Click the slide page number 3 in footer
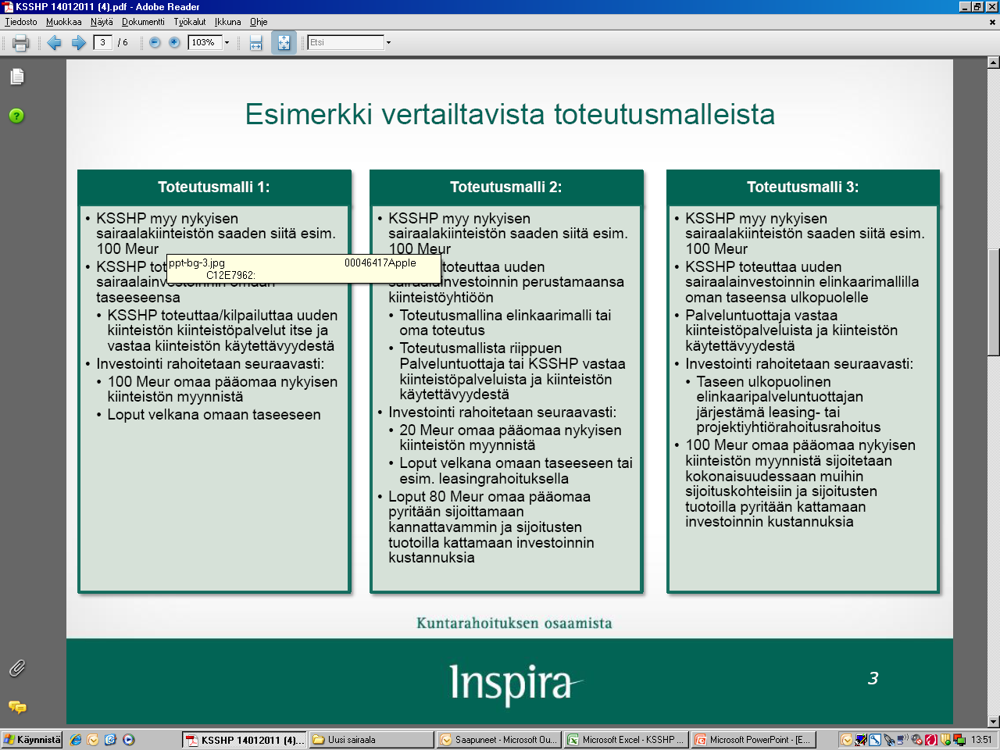The width and height of the screenshot is (1000, 750). pos(873,678)
